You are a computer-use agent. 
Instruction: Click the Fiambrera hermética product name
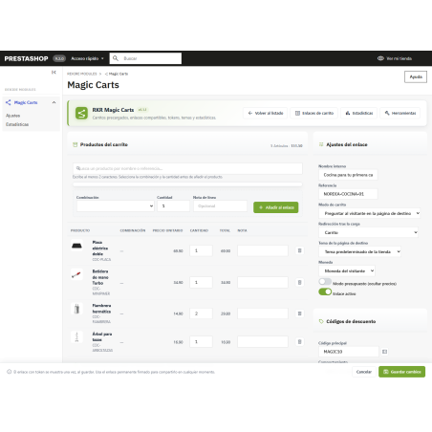[101, 309]
